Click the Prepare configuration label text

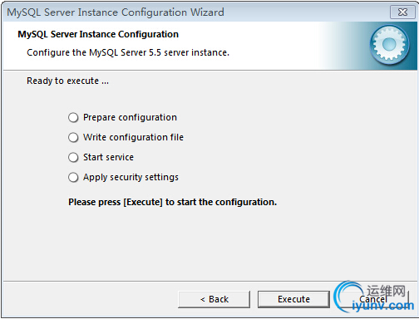pyautogui.click(x=130, y=117)
